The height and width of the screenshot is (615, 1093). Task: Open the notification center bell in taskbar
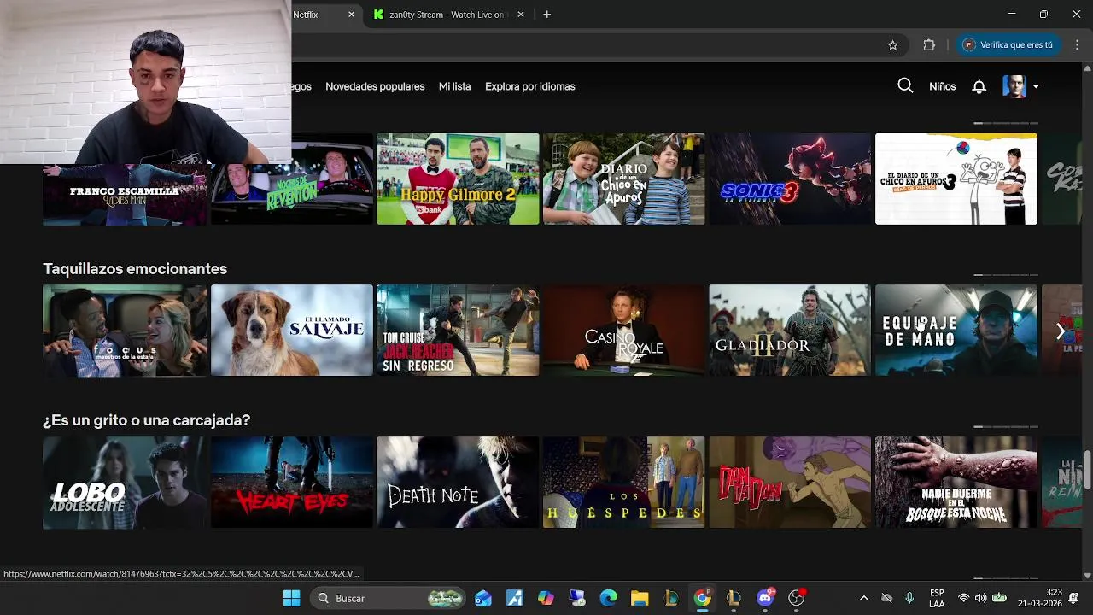pos(1074,598)
